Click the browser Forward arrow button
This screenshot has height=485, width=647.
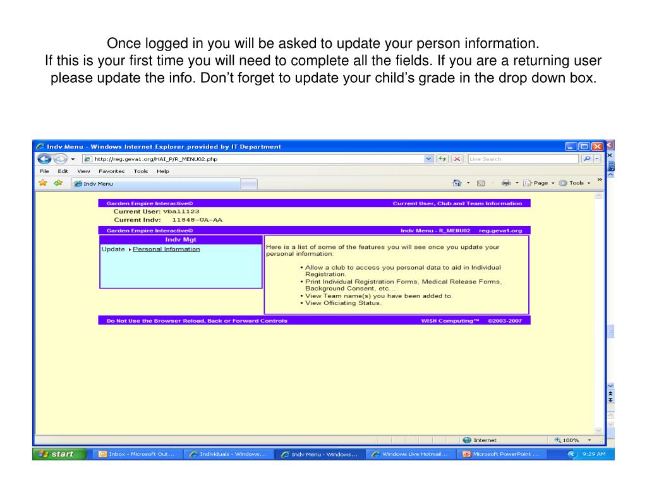60,159
